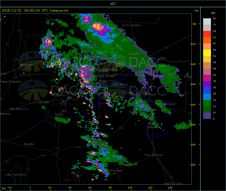This screenshot has width=226, height=191.
Task: Click the R_Padre label
Action: 144,94
